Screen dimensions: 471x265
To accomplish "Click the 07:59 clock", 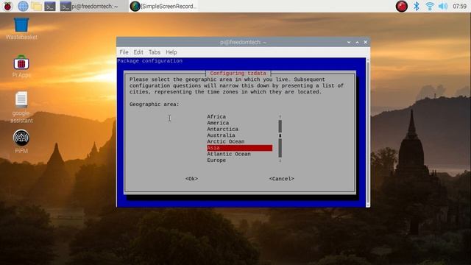I will tap(459, 6).
